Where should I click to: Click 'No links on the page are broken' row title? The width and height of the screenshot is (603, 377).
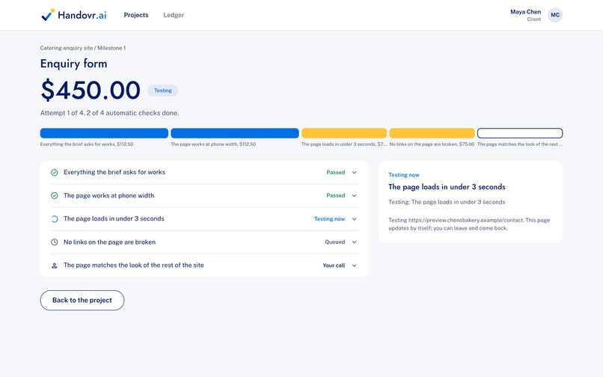(109, 242)
